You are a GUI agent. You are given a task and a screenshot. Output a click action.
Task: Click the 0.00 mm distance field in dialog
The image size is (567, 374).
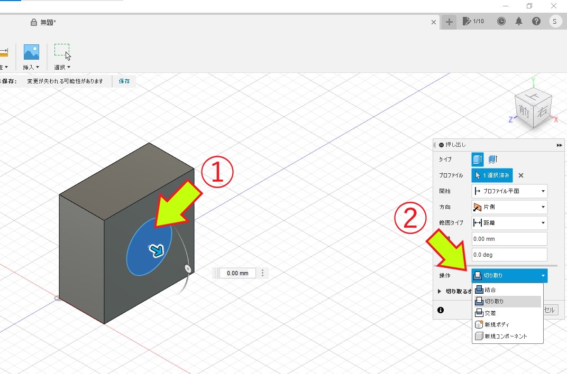click(509, 239)
